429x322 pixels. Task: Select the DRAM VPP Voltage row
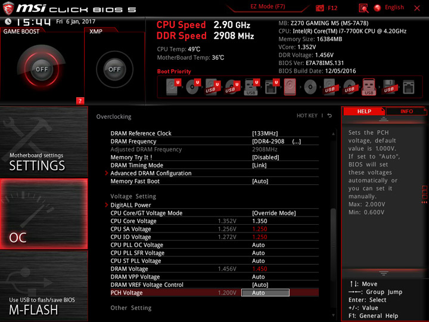[214, 277]
